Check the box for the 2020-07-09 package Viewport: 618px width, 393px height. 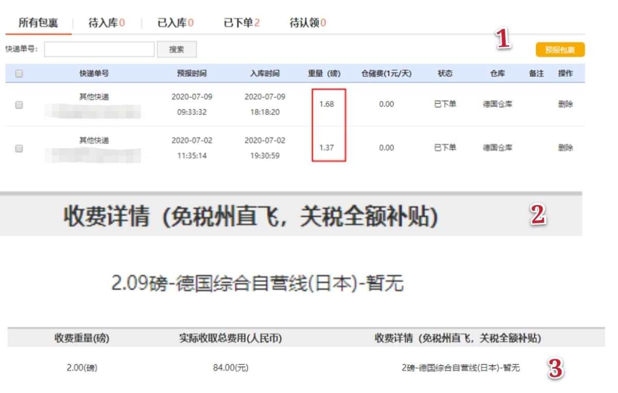19,104
